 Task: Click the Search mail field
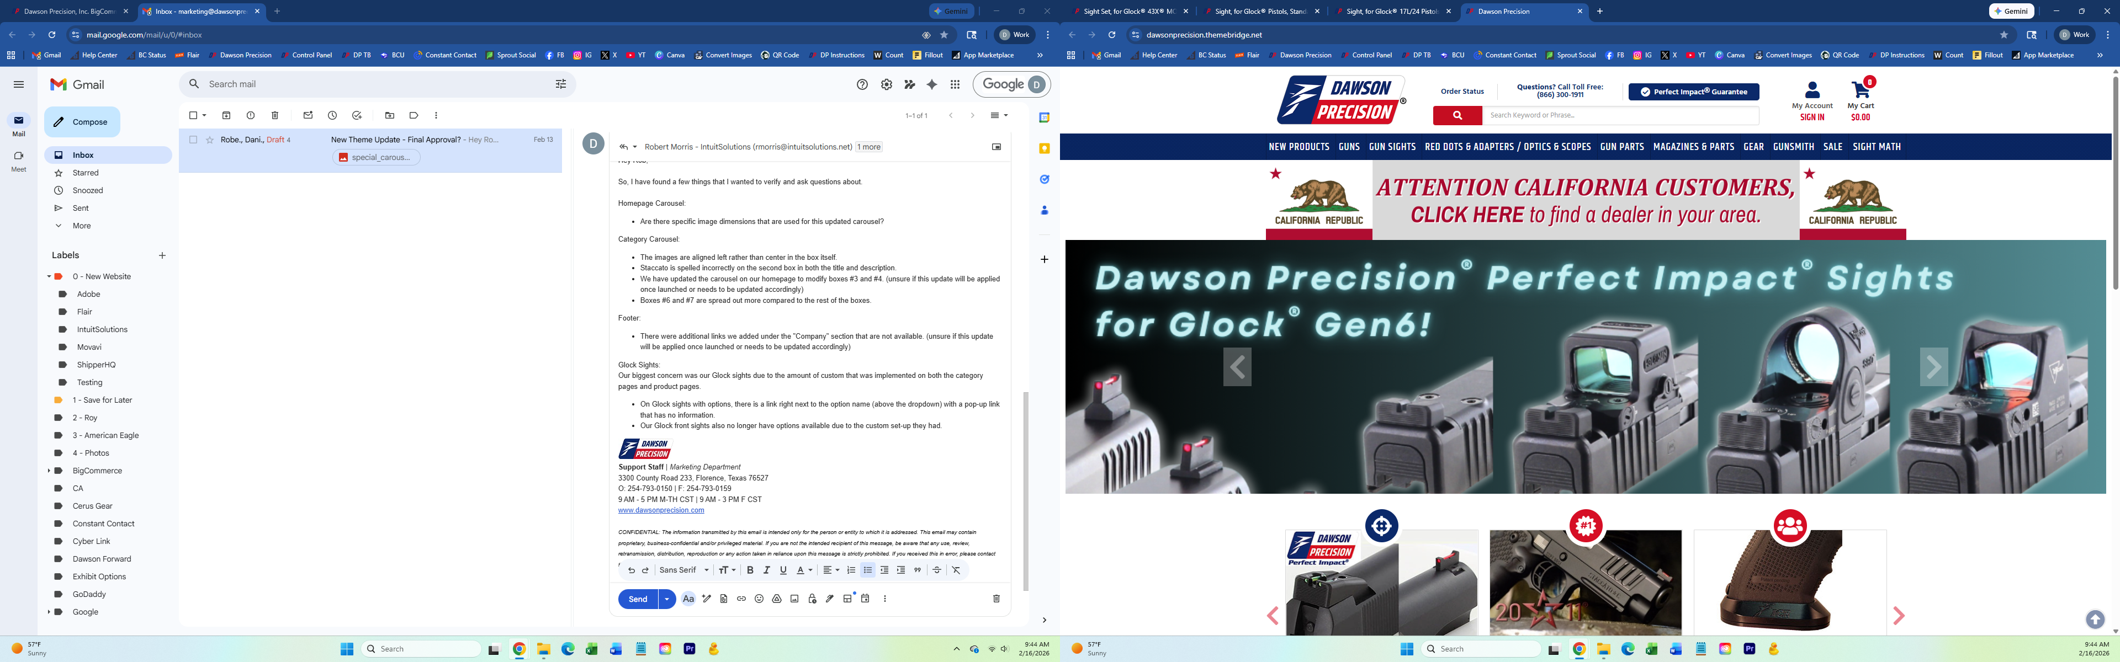point(370,84)
